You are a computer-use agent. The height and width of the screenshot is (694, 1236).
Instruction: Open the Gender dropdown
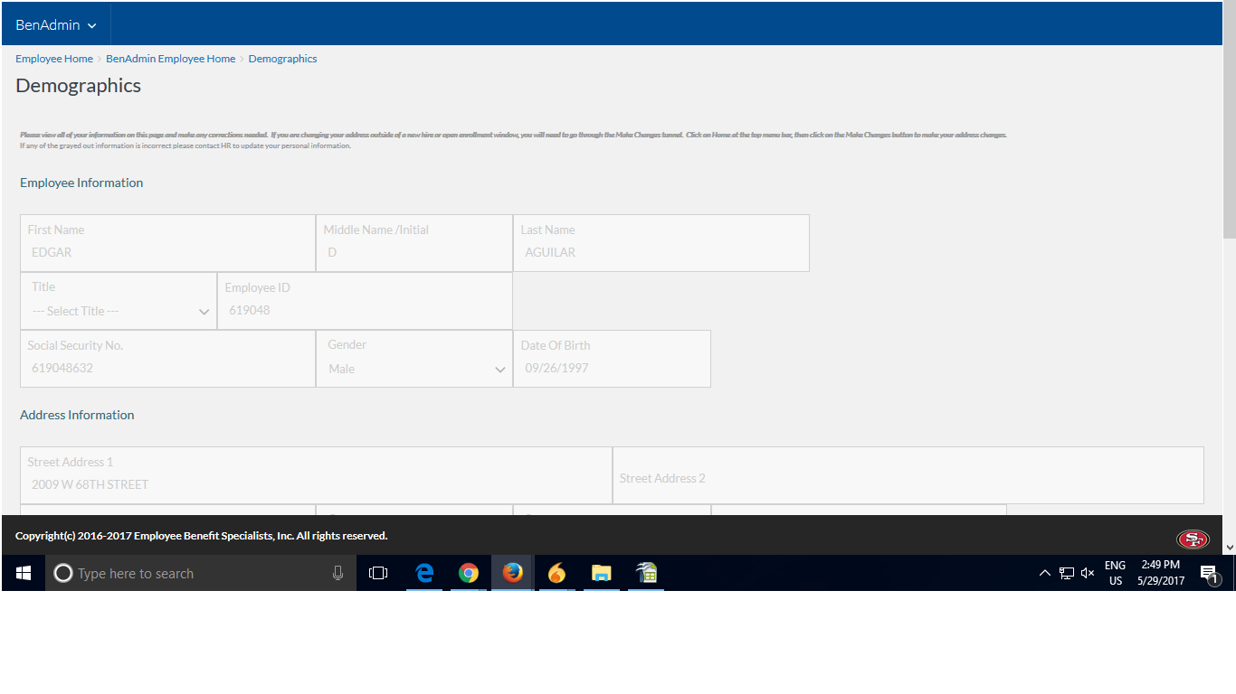click(414, 369)
